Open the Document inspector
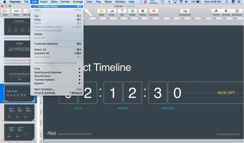The width and height of the screenshot is (244, 143). (x=237, y=11)
